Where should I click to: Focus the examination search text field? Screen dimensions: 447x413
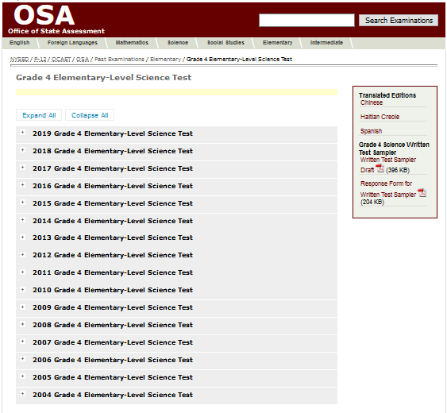[x=306, y=21]
